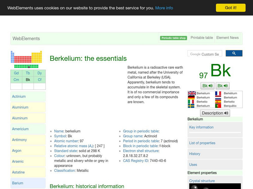Click the UK flag next to Berkelium
253x189 pixels.
click(x=192, y=94)
